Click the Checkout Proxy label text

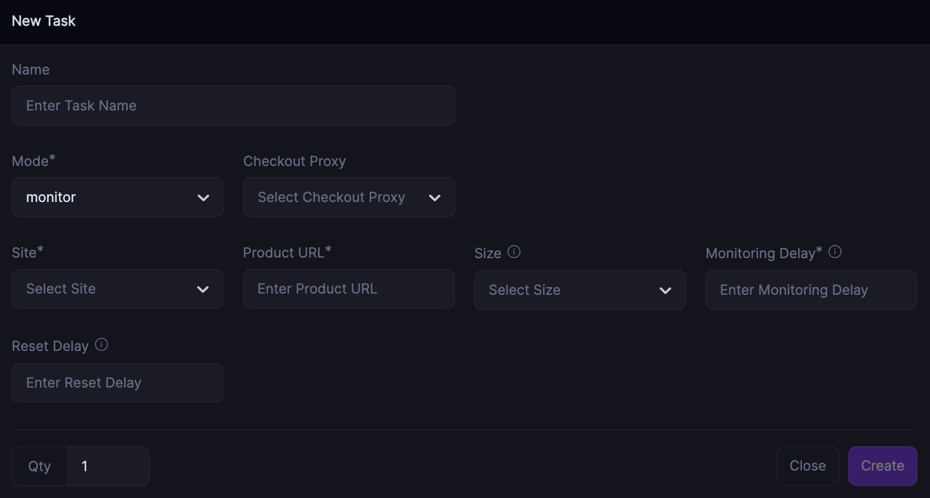[294, 161]
